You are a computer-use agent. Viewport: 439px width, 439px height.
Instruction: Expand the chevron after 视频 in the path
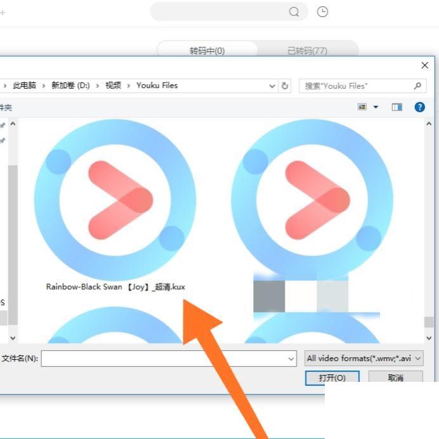(x=129, y=86)
